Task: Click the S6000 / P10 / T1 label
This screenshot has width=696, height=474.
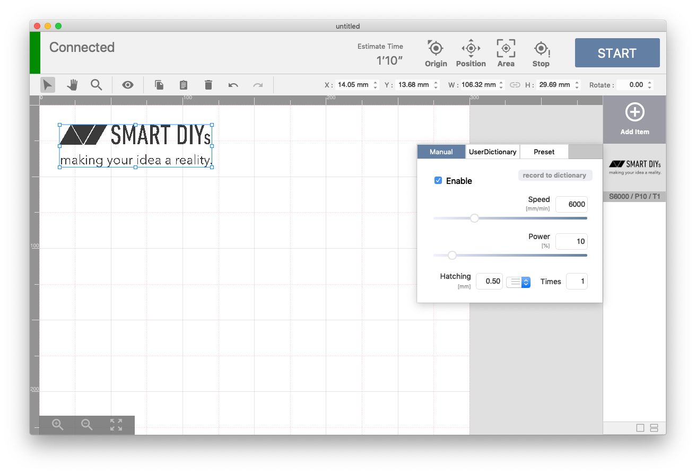Action: coord(635,197)
